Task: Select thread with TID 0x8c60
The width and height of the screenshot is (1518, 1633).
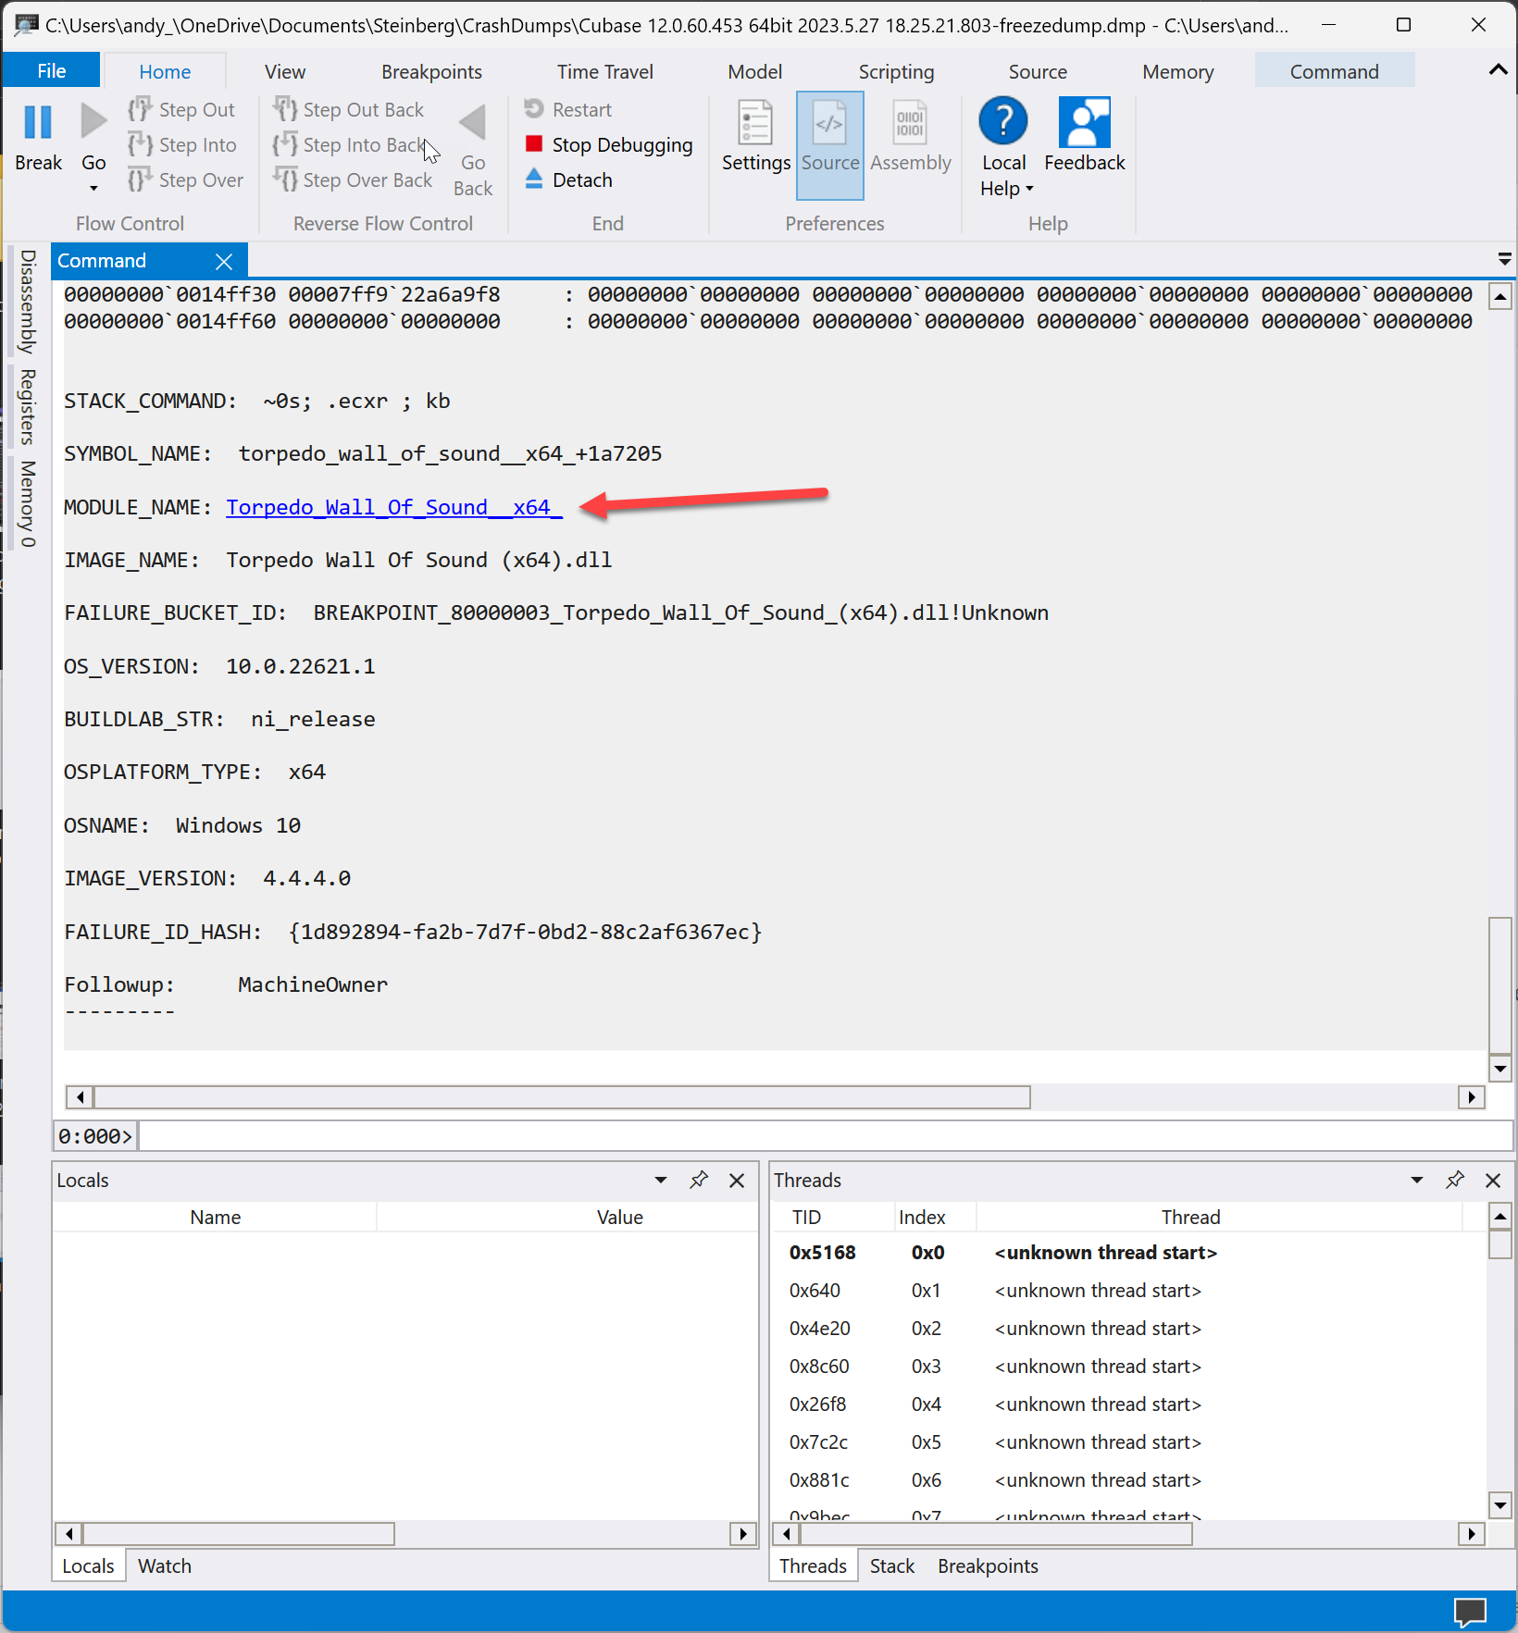Action: coord(1128,1367)
